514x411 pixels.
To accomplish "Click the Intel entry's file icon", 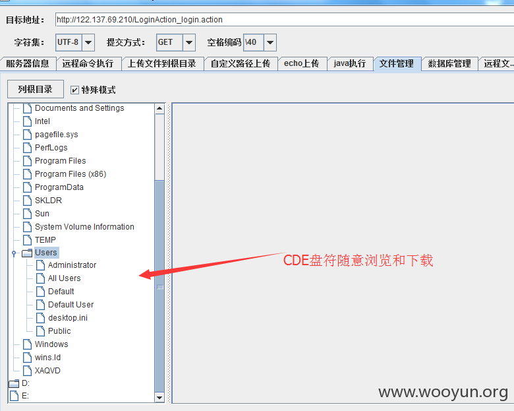I will (28, 121).
